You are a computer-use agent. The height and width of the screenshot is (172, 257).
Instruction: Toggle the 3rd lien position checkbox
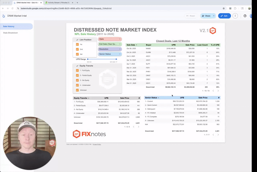point(77,54)
